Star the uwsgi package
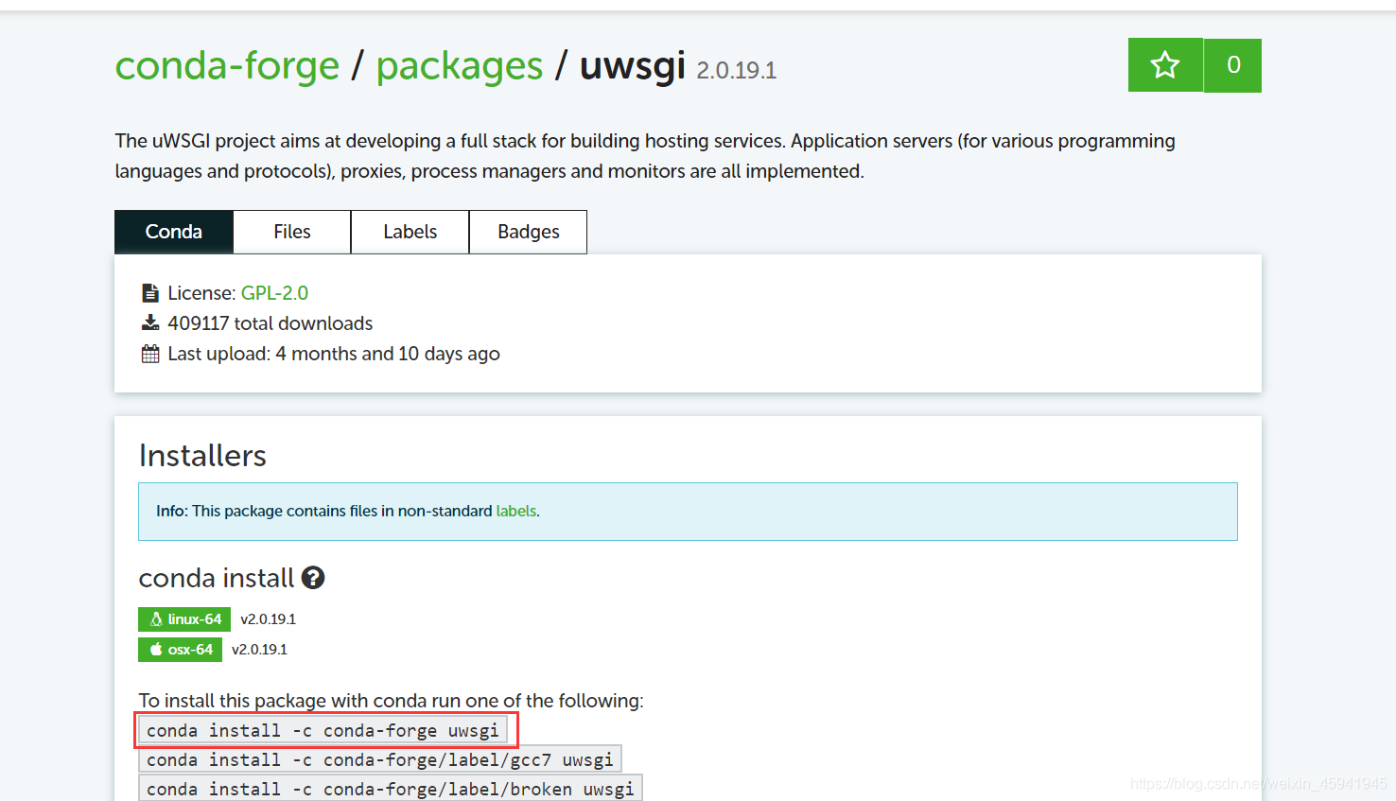The image size is (1396, 801). pyautogui.click(x=1165, y=65)
